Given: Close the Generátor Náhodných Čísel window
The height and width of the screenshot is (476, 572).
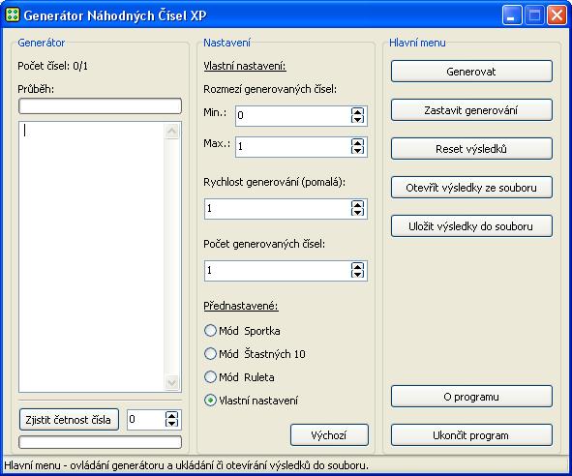Looking at the screenshot, I should 557,15.
